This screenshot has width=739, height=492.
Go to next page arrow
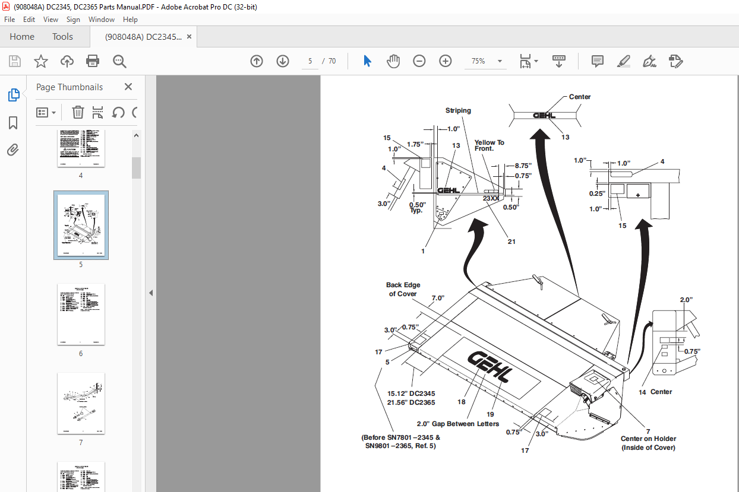point(283,61)
